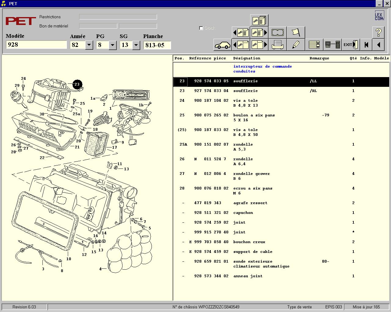
Task: Click the back left-arrow icon
Action: pyautogui.click(x=378, y=45)
